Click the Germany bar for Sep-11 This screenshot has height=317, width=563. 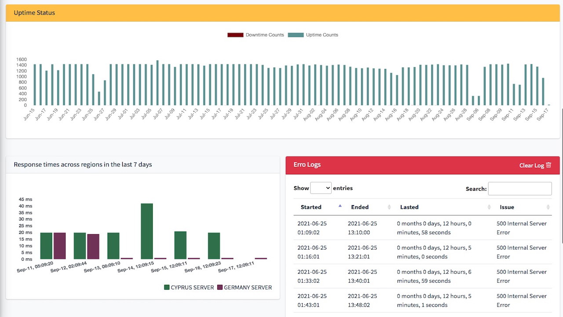tap(60, 246)
